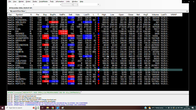Click the red down arrow in LT row
Image resolution: width=196 pixels, height=110 pixels.
tap(99, 27)
